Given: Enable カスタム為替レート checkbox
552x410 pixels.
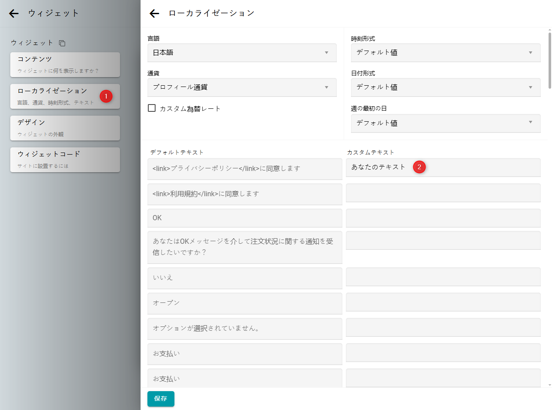Looking at the screenshot, I should coord(152,108).
